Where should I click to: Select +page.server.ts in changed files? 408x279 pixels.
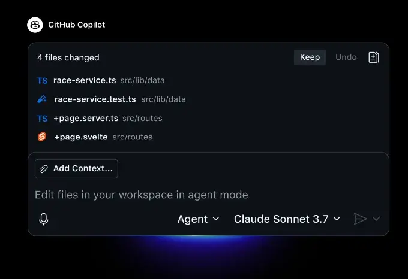[x=86, y=119]
